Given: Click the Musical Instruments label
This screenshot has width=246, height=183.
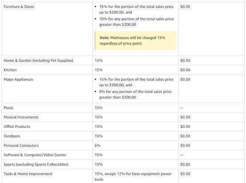Looking at the screenshot, I should (21, 117).
